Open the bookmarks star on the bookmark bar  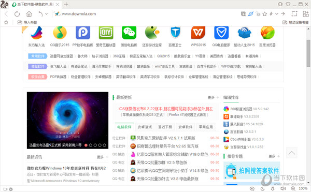point(6,22)
